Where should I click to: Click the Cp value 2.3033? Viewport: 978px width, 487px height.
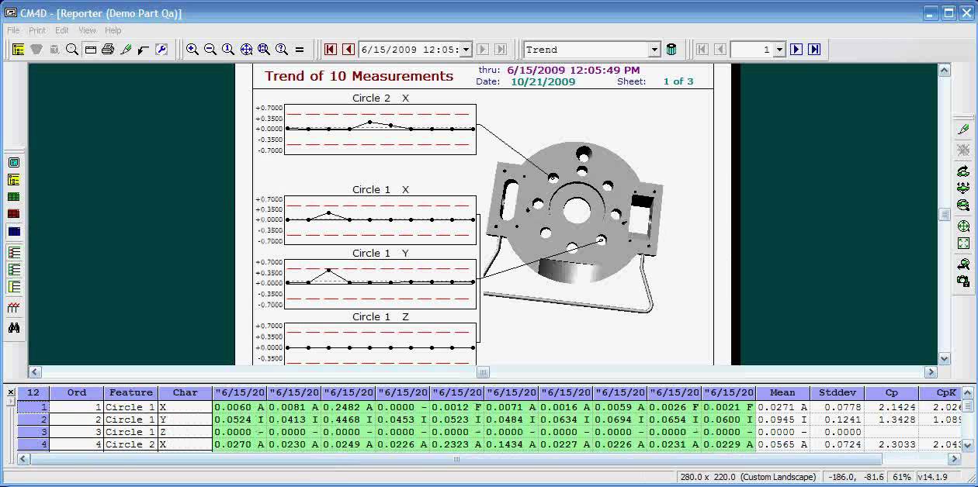point(891,444)
